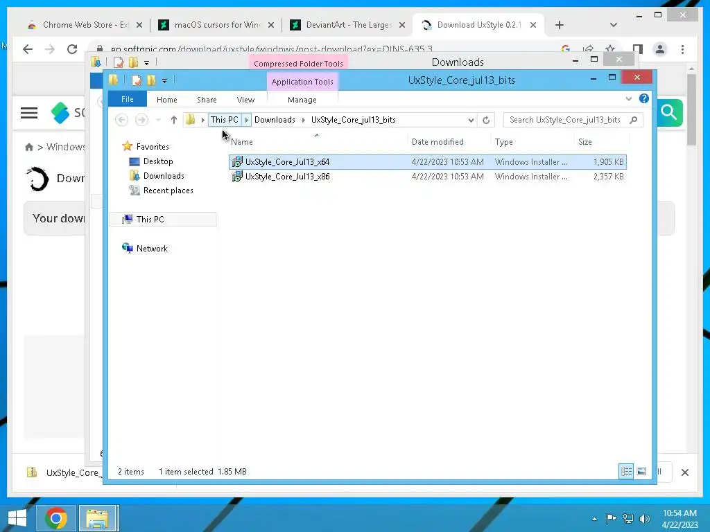Switch to Details view layout
Screen dimensions: 710x532
coord(626,471)
